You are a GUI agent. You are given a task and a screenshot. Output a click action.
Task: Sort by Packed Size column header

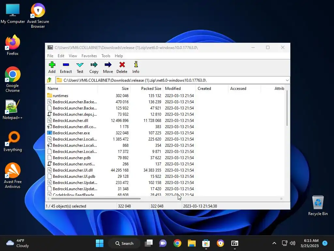point(147,88)
